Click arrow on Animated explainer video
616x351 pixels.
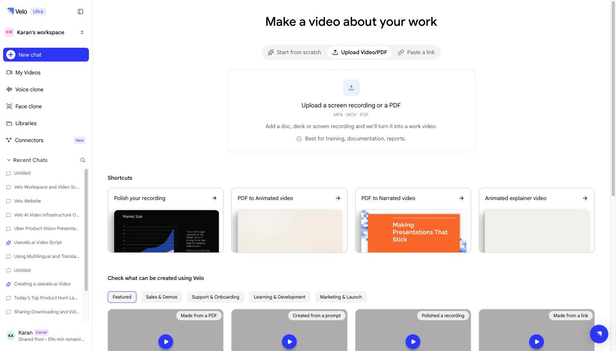coord(585,198)
